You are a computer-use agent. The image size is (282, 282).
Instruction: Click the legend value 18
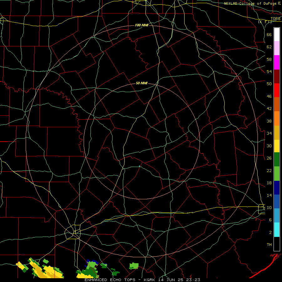pos(269,183)
